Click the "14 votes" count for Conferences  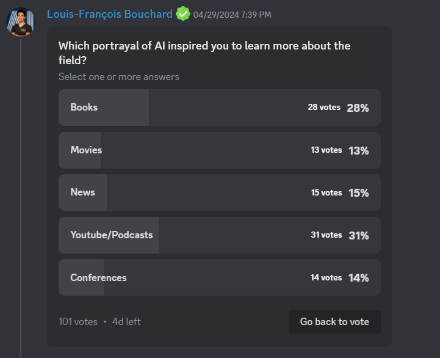pos(326,278)
